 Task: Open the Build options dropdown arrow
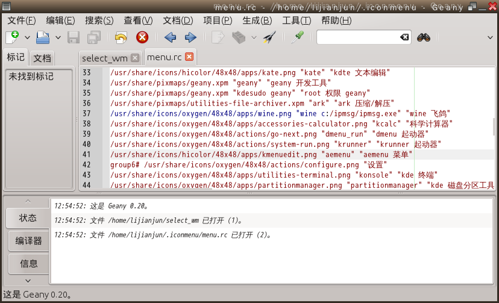click(254, 37)
